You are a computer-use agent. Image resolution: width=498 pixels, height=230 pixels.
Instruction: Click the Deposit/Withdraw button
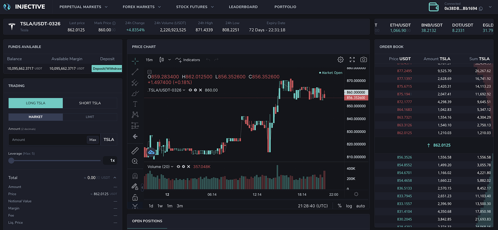pyautogui.click(x=107, y=69)
